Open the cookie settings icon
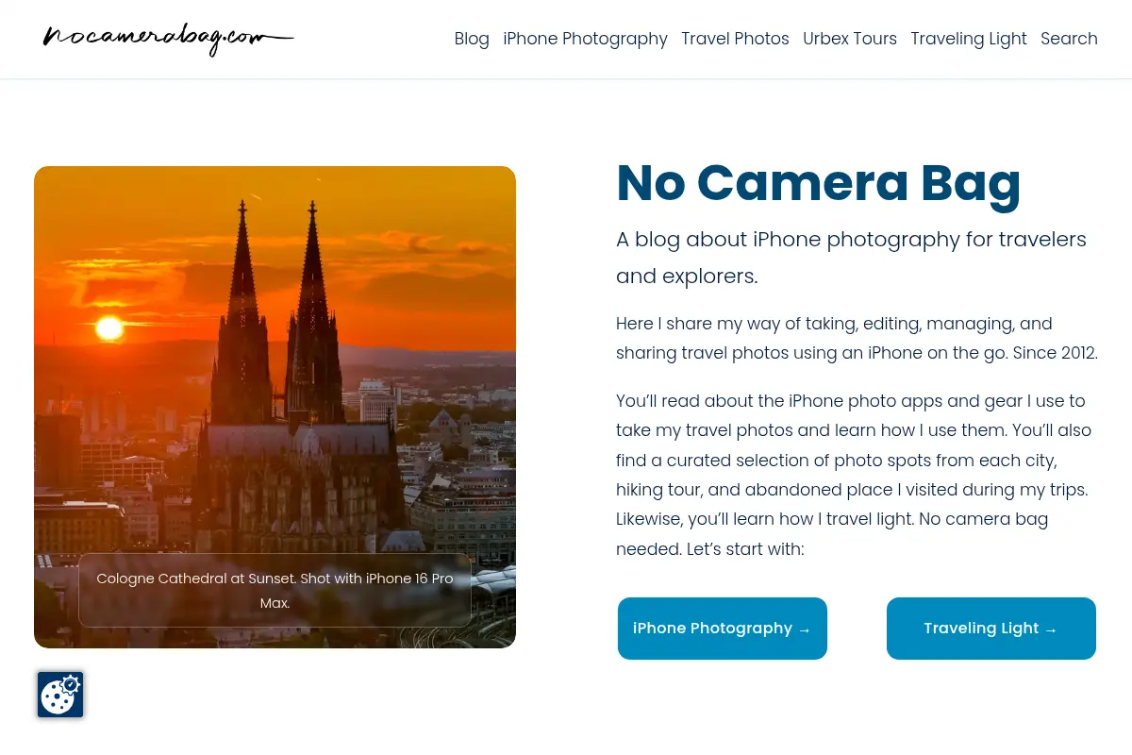Screen dimensions: 1132x755 click(60, 695)
